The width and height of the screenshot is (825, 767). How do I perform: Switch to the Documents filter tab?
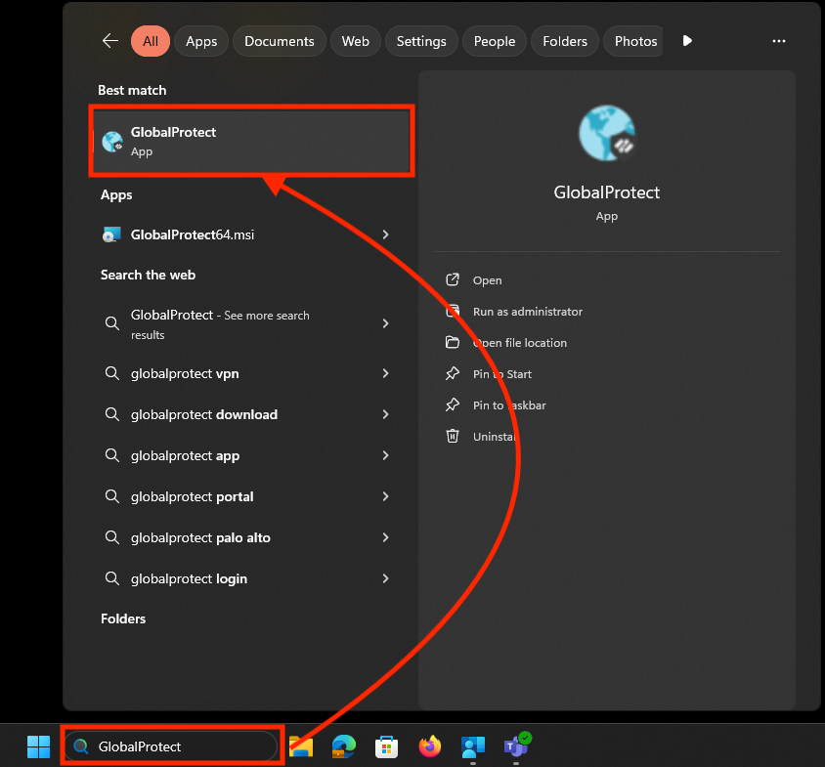pos(280,41)
